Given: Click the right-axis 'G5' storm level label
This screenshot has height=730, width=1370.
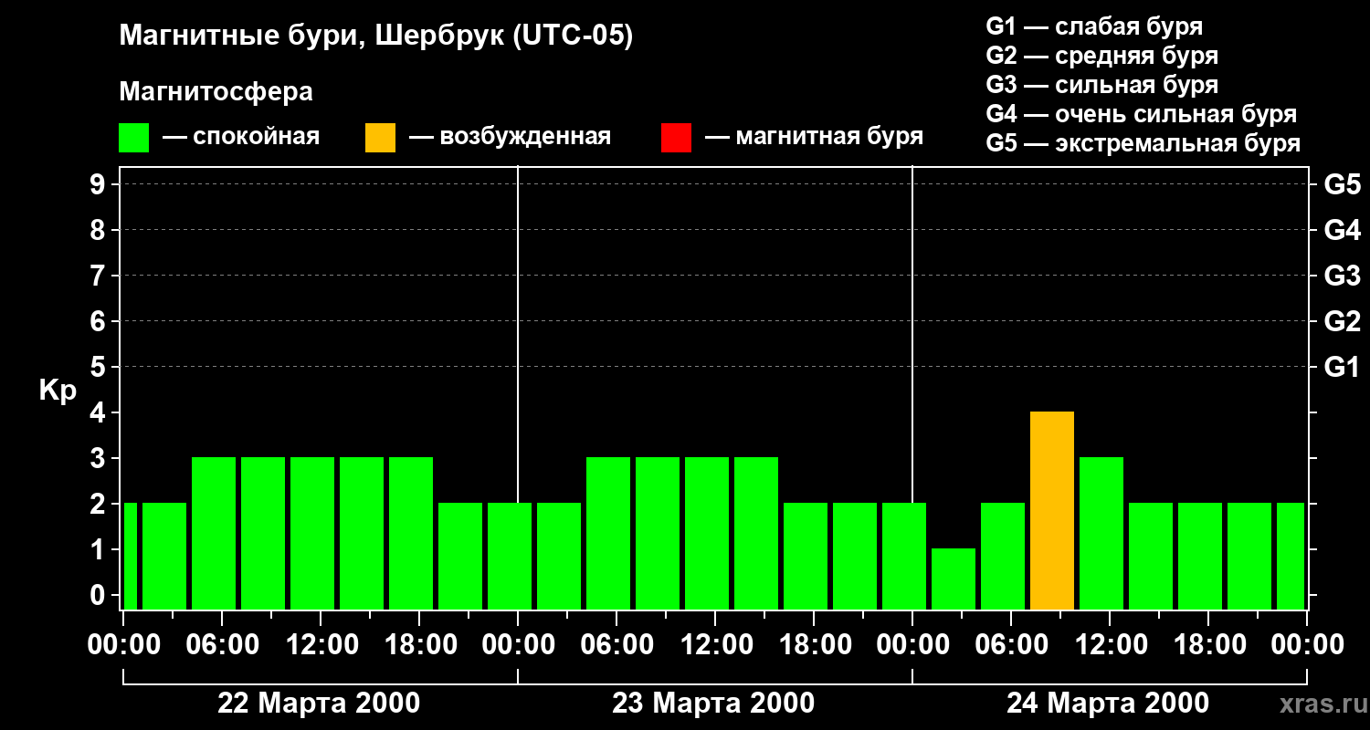Looking at the screenshot, I should point(1343,184).
